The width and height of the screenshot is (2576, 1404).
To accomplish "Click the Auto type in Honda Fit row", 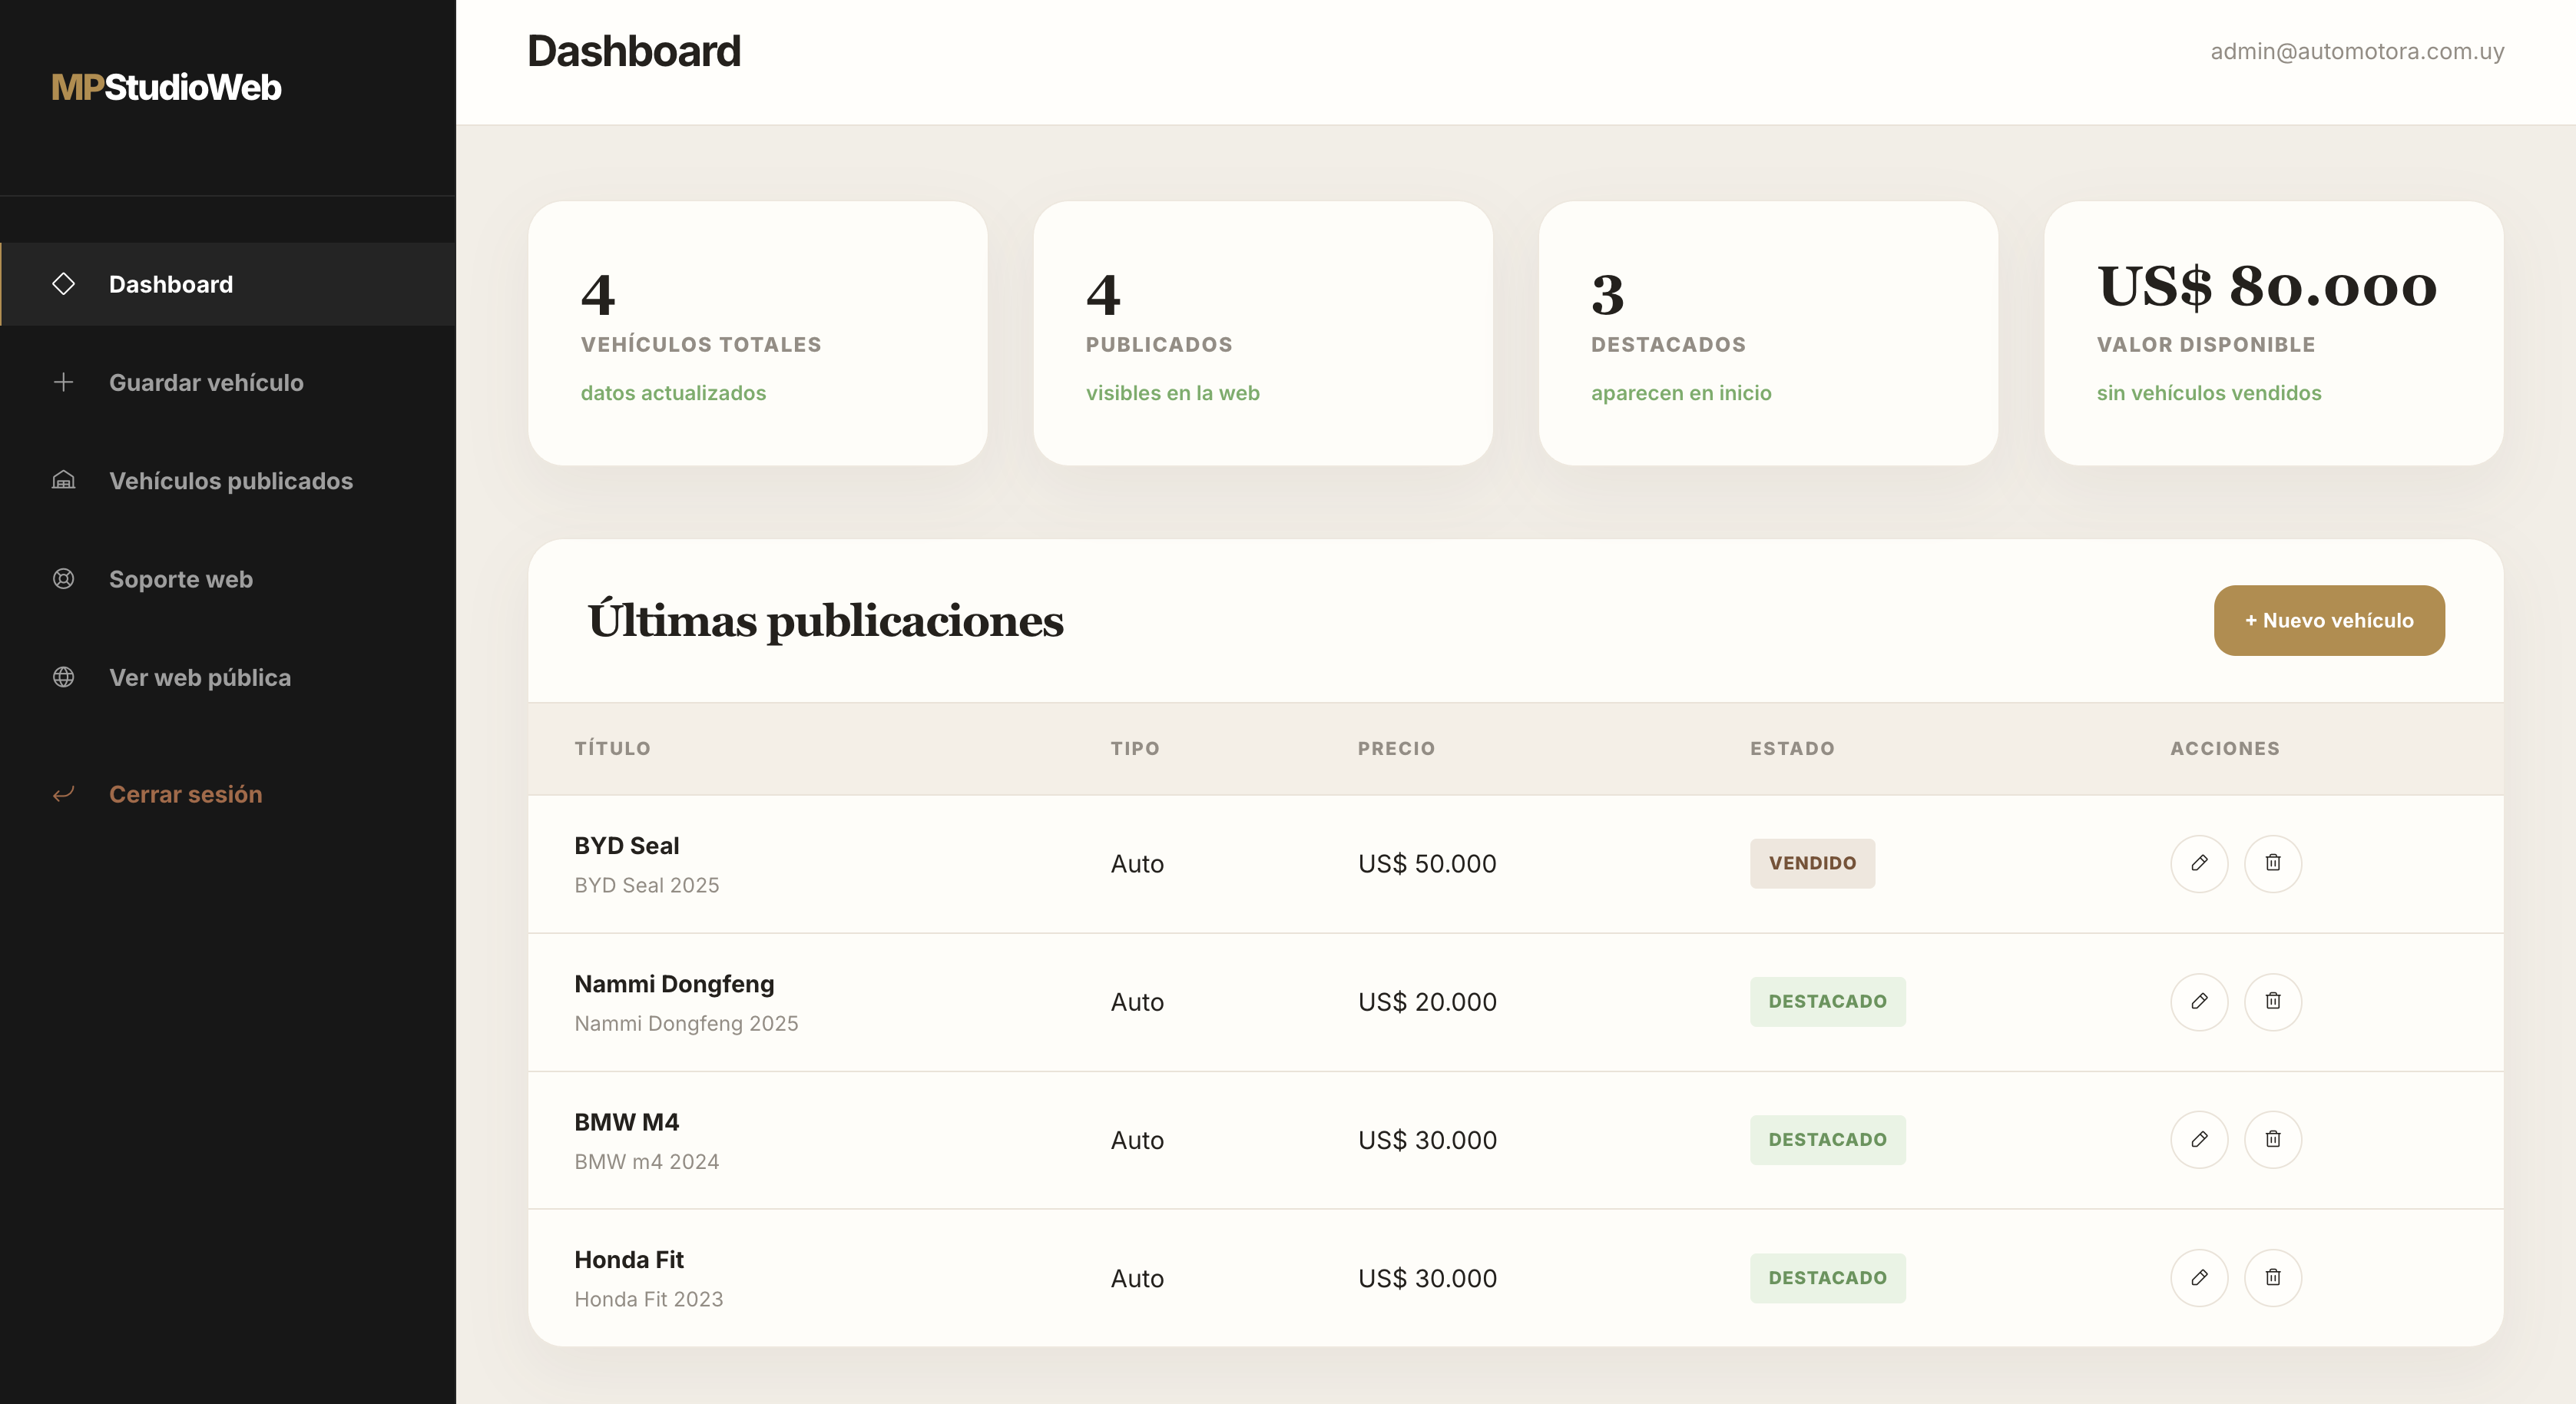I will 1137,1277.
